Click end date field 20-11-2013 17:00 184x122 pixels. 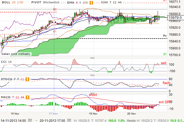52,120
